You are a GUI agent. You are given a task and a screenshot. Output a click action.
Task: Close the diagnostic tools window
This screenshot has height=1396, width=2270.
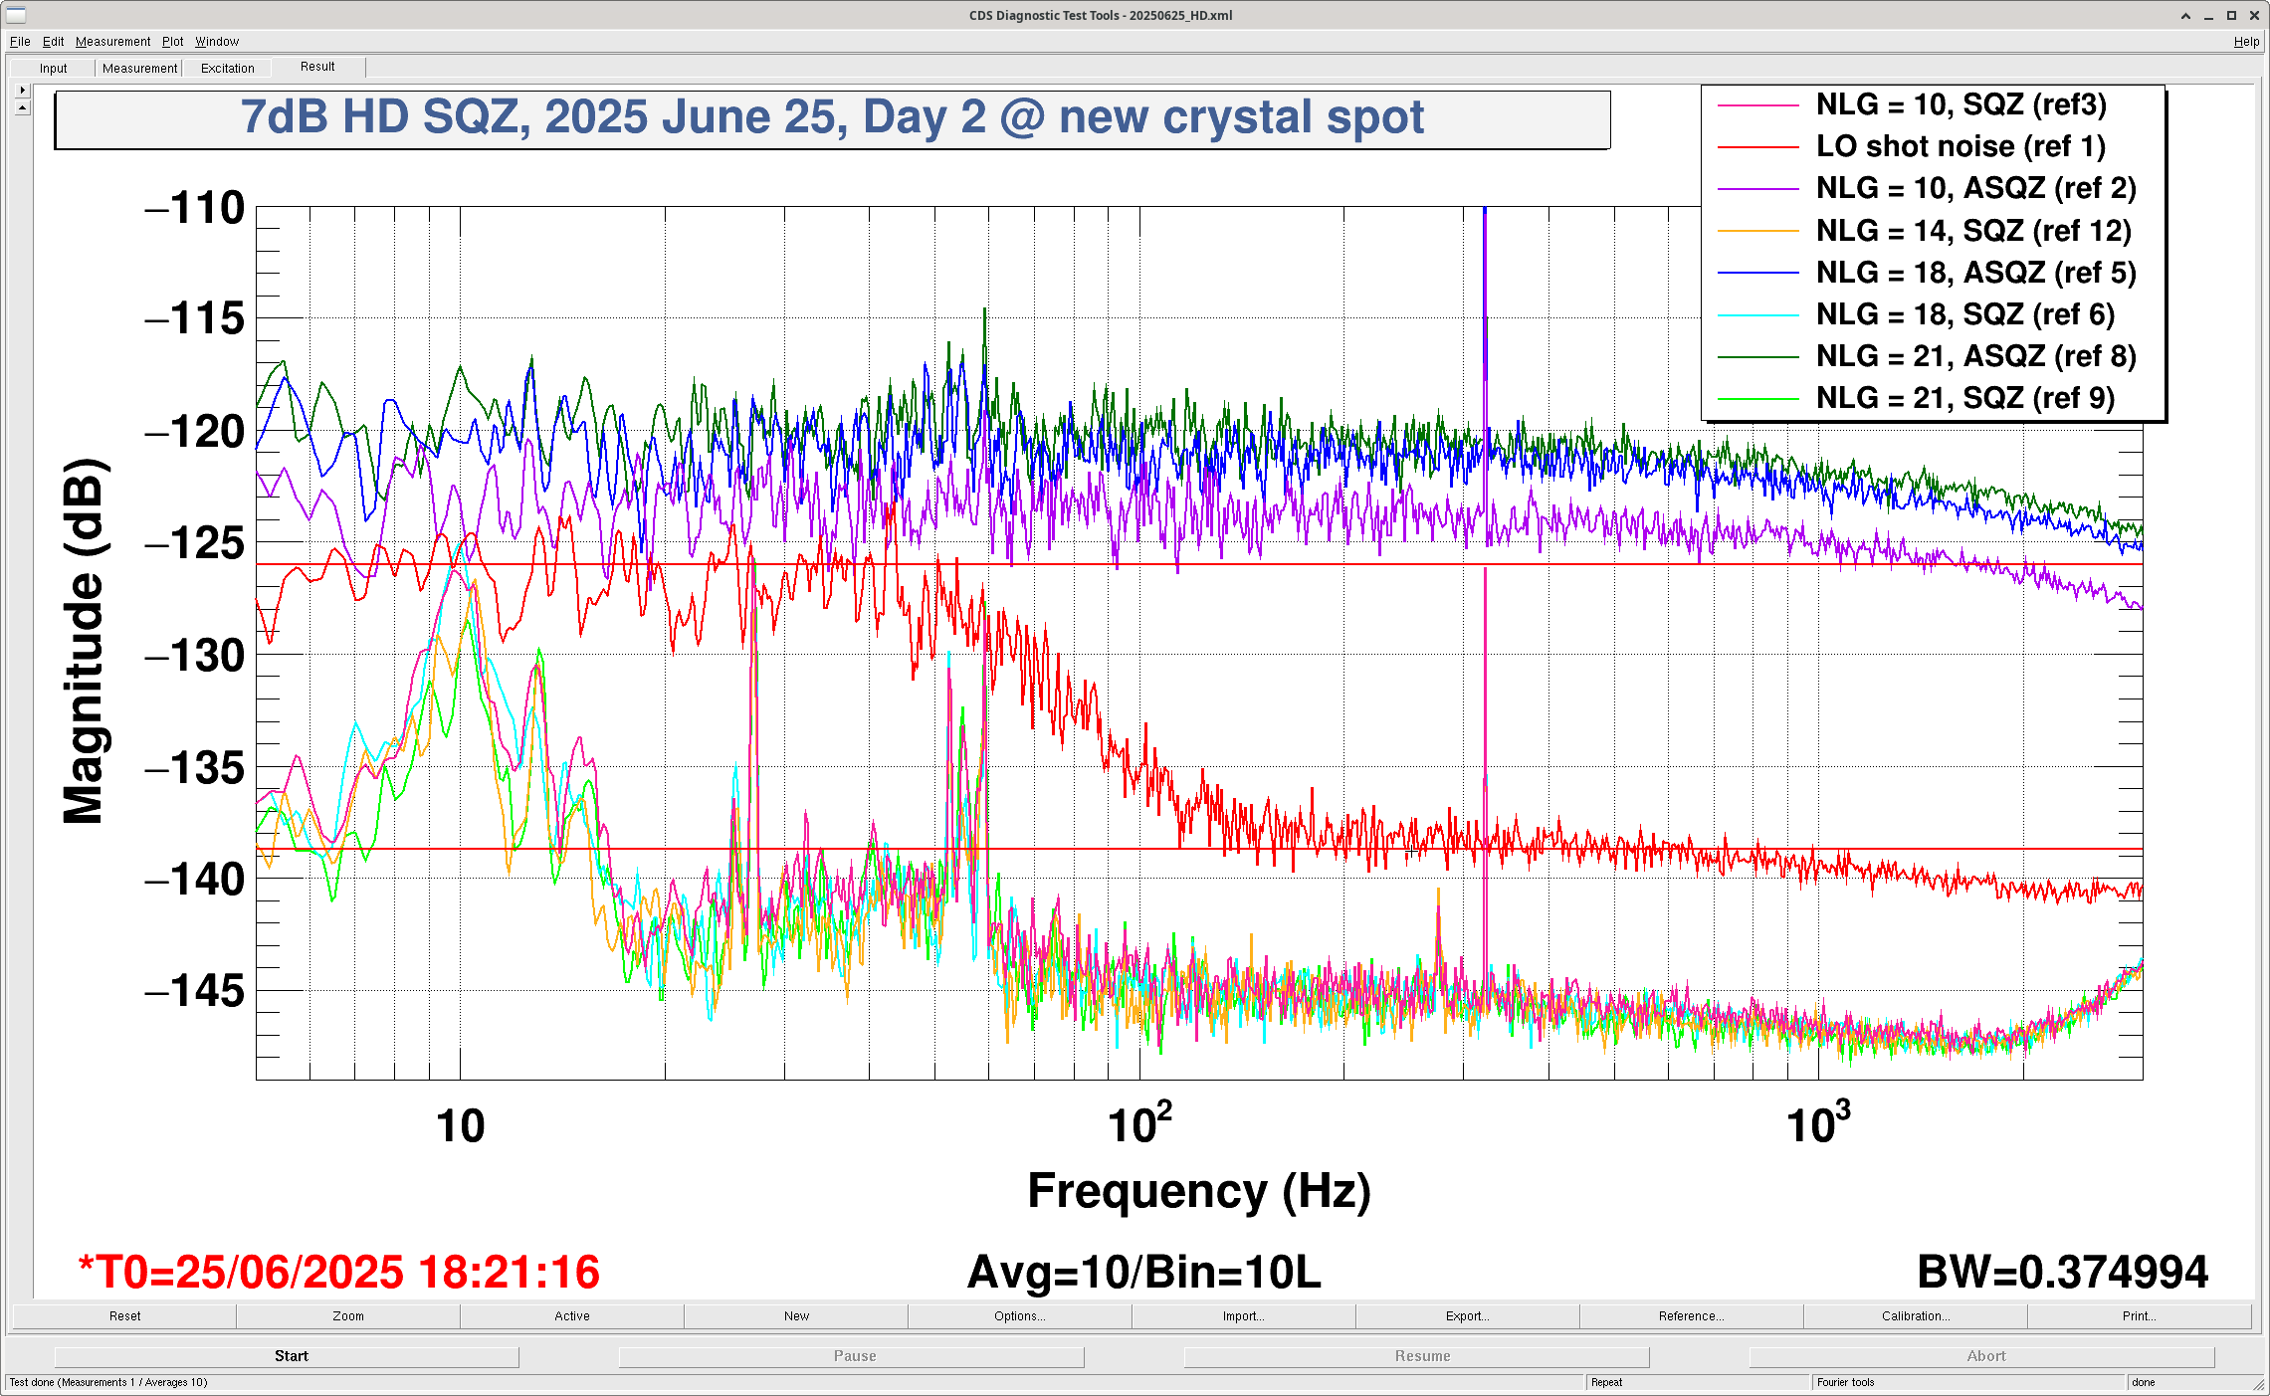click(2254, 16)
